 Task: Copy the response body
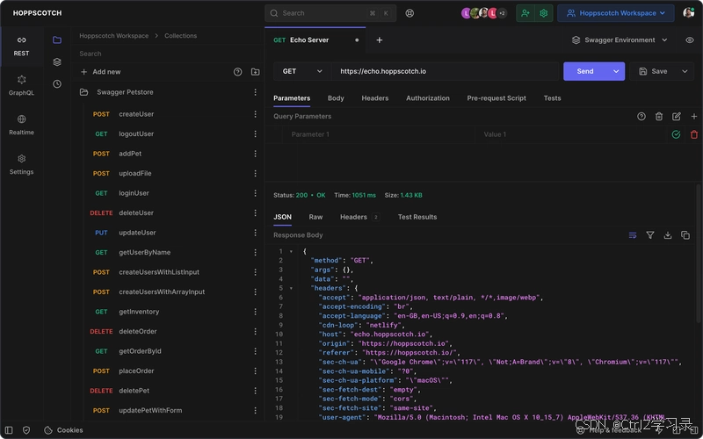click(x=685, y=235)
